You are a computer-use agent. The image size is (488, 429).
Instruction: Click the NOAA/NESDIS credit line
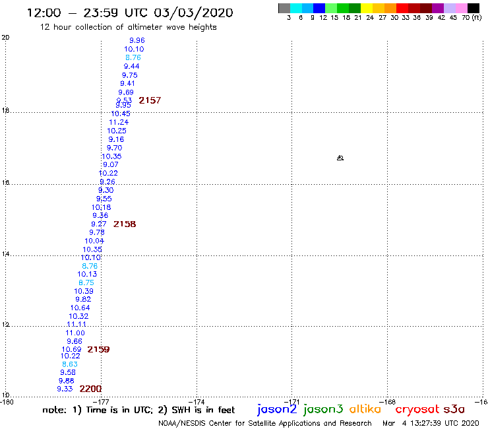[x=265, y=424]
